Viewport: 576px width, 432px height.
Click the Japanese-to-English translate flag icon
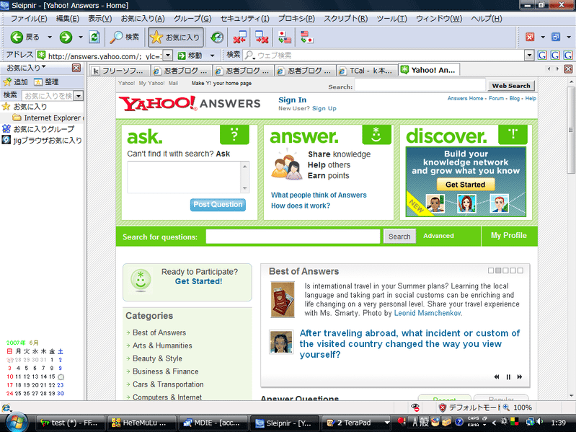[x=284, y=37]
